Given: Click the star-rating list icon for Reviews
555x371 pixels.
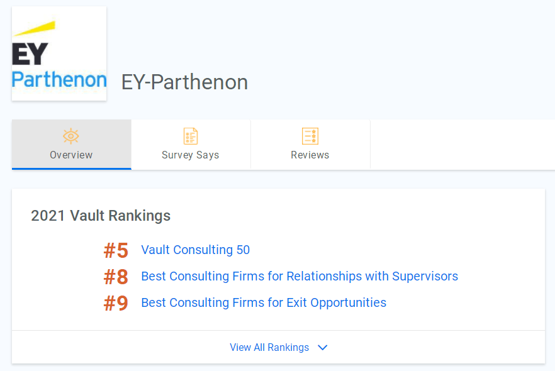Looking at the screenshot, I should 310,136.
